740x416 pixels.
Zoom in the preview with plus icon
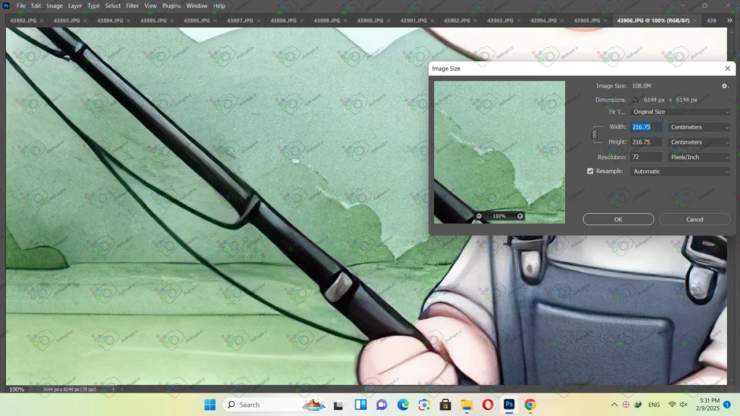click(520, 216)
